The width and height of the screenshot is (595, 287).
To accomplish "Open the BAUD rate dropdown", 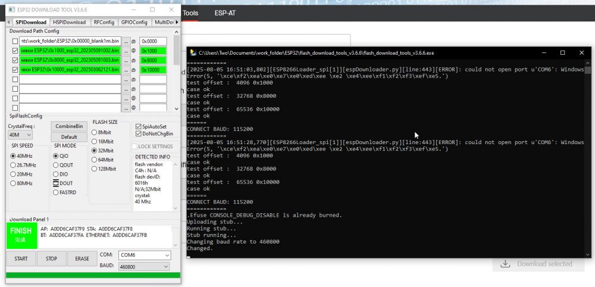I will pyautogui.click(x=144, y=267).
